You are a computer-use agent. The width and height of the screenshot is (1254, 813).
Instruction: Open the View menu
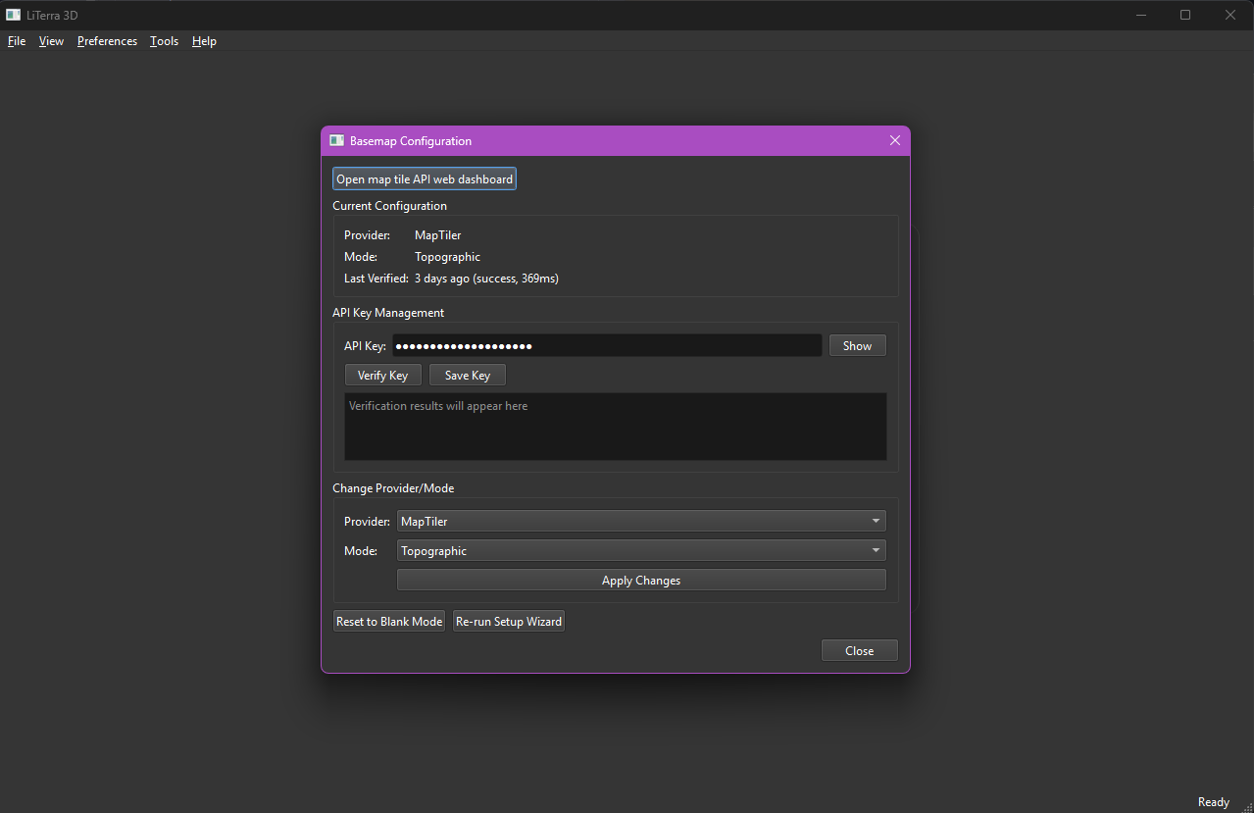click(51, 41)
